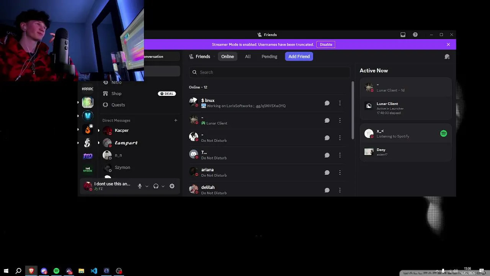Click the "Active Now" heading
The image size is (490, 276).
[374, 71]
